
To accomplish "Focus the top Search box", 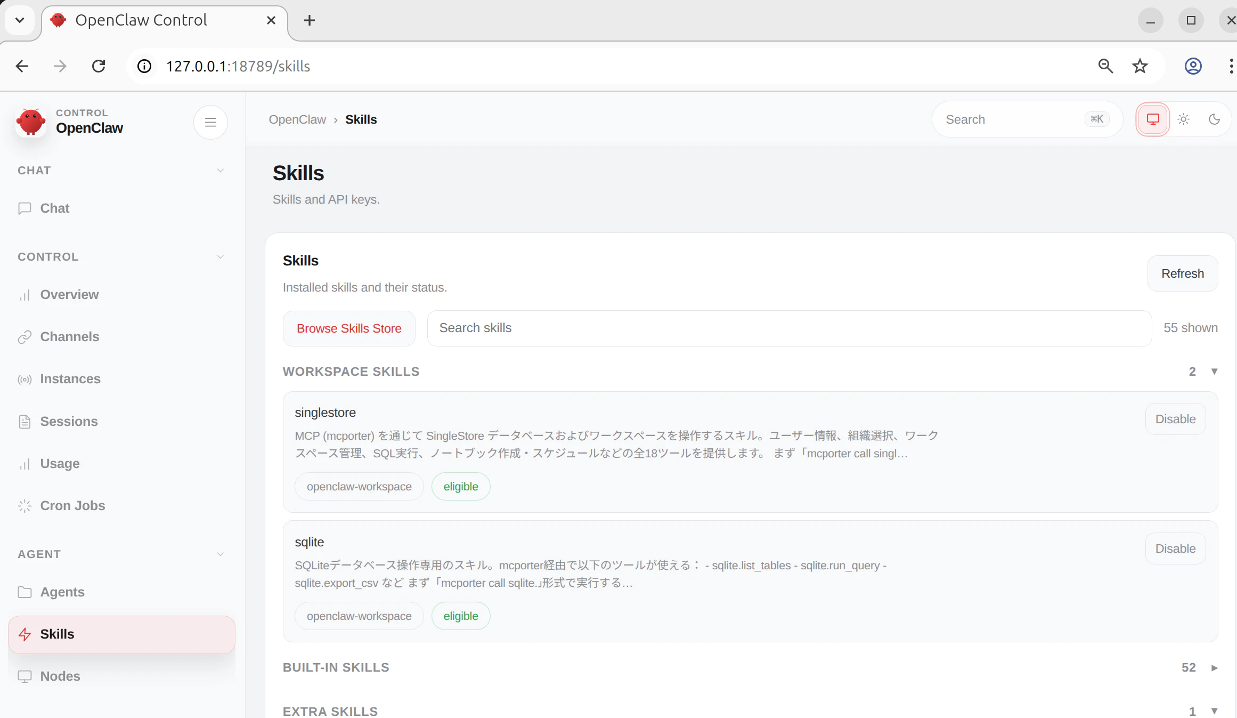I will click(1027, 119).
